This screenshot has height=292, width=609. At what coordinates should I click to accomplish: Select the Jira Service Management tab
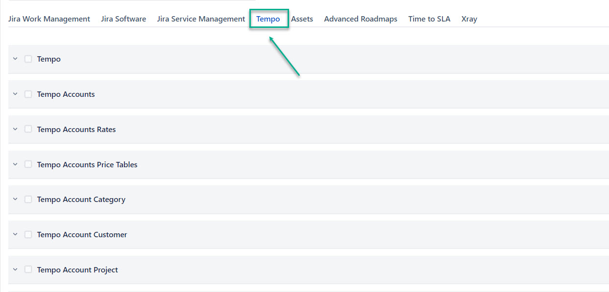coord(201,19)
